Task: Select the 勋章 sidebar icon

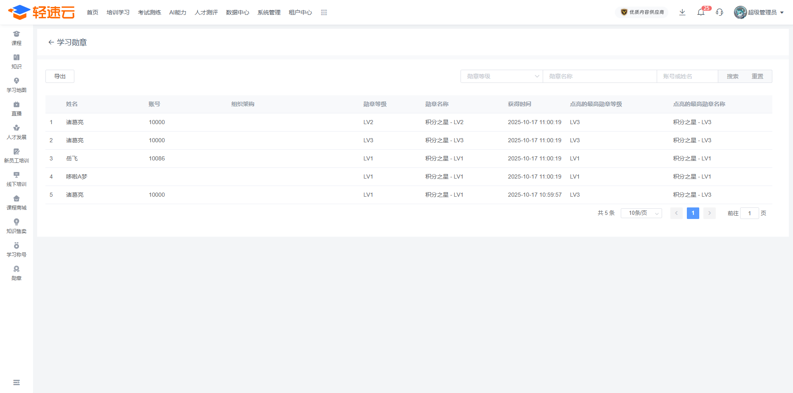Action: pos(17,273)
